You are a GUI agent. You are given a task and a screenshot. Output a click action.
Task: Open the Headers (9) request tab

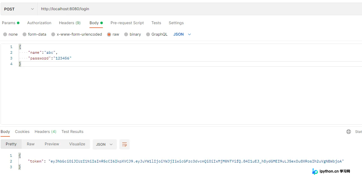(70, 23)
